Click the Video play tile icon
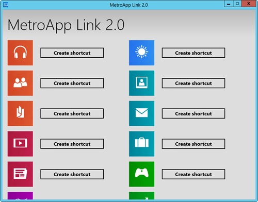Screen dimensions: 258x202 (20, 144)
